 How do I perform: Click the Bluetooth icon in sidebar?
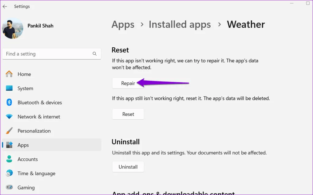click(9, 103)
